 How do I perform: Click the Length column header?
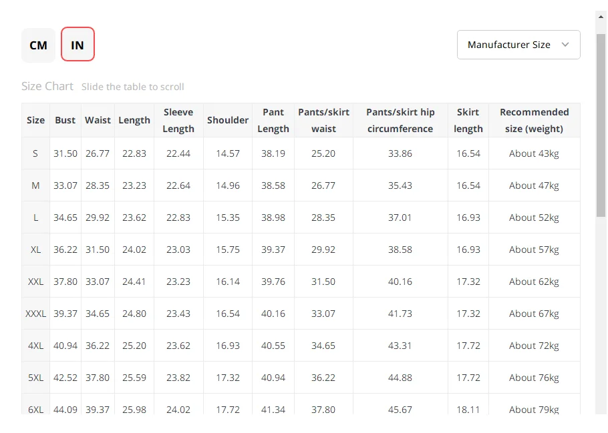click(134, 121)
